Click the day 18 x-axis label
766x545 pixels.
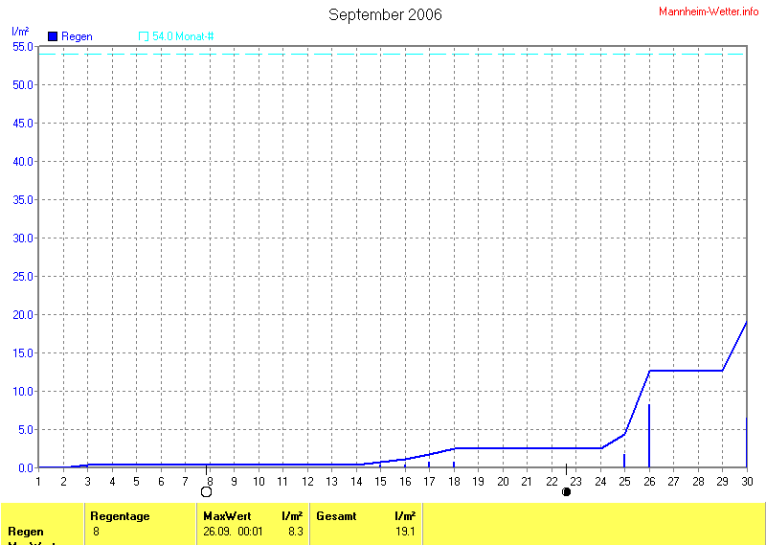453,481
